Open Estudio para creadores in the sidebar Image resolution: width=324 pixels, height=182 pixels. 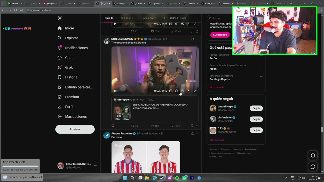coord(75,87)
